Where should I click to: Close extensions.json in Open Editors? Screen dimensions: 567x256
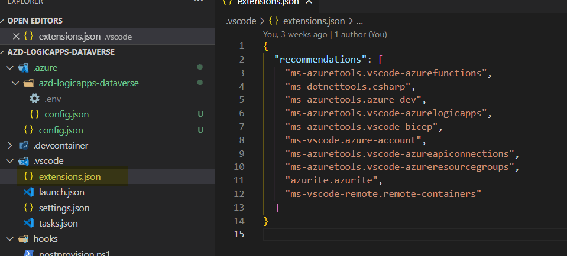coord(16,37)
